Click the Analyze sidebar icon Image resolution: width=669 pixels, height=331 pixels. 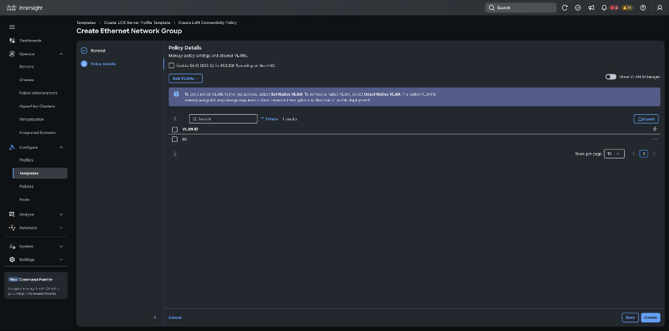12,214
